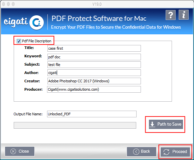Click the V19.0 window title text
The width and height of the screenshot is (194, 160).
pos(97,4)
